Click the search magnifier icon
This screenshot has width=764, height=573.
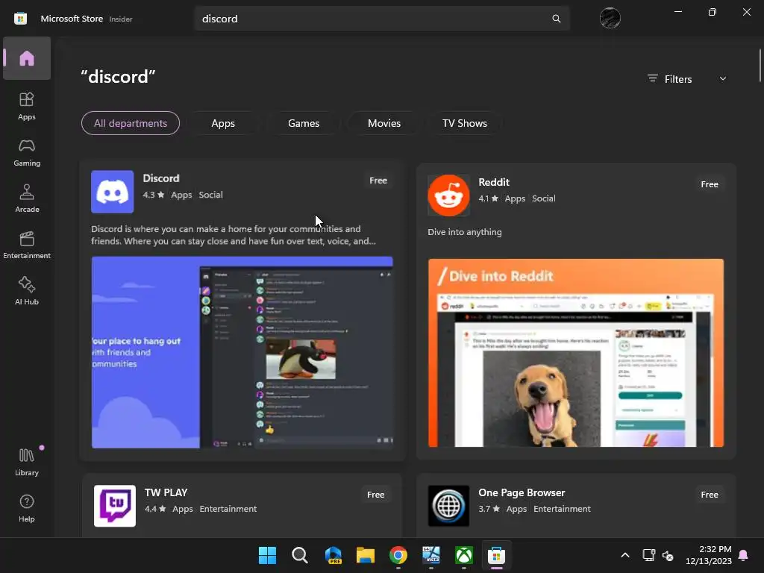point(556,19)
